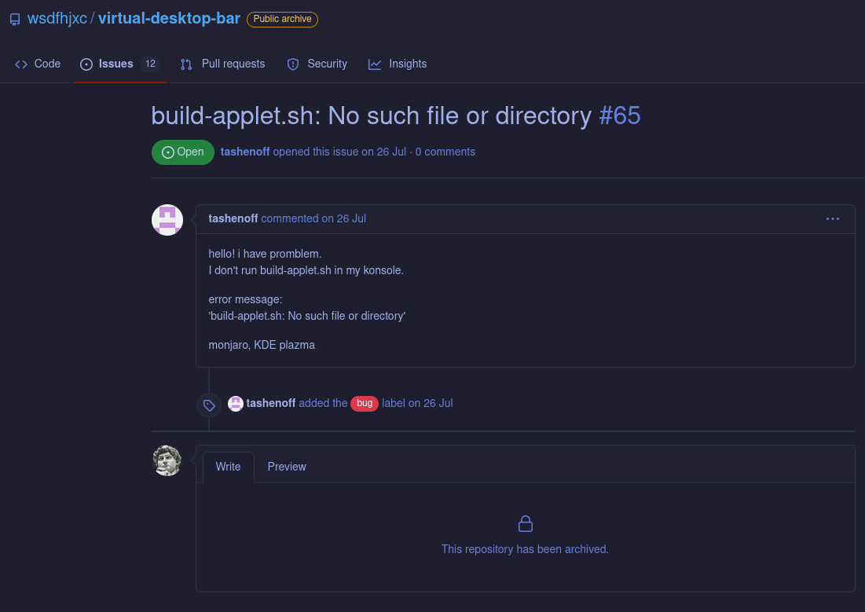
Task: Click the 'label on 26 Jul' timestamp
Action: point(418,403)
